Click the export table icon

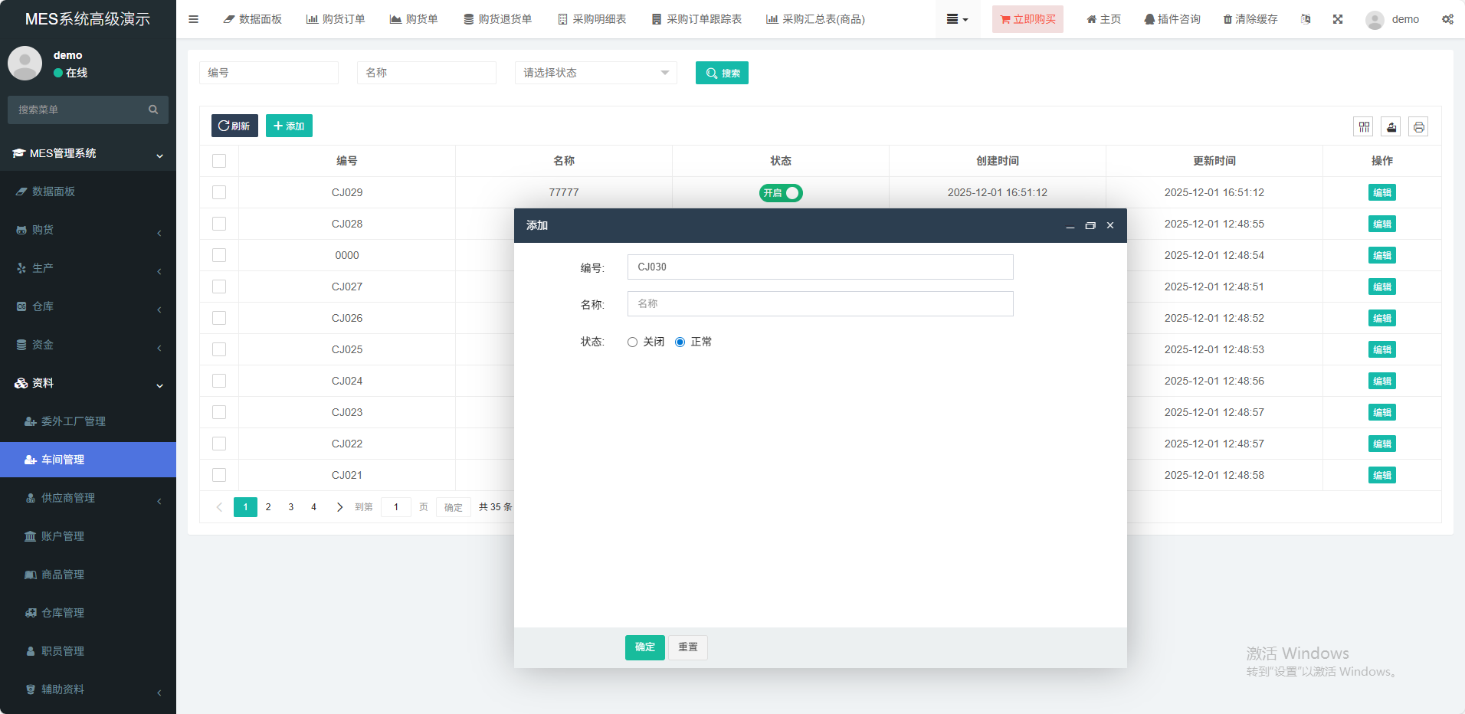1391,127
